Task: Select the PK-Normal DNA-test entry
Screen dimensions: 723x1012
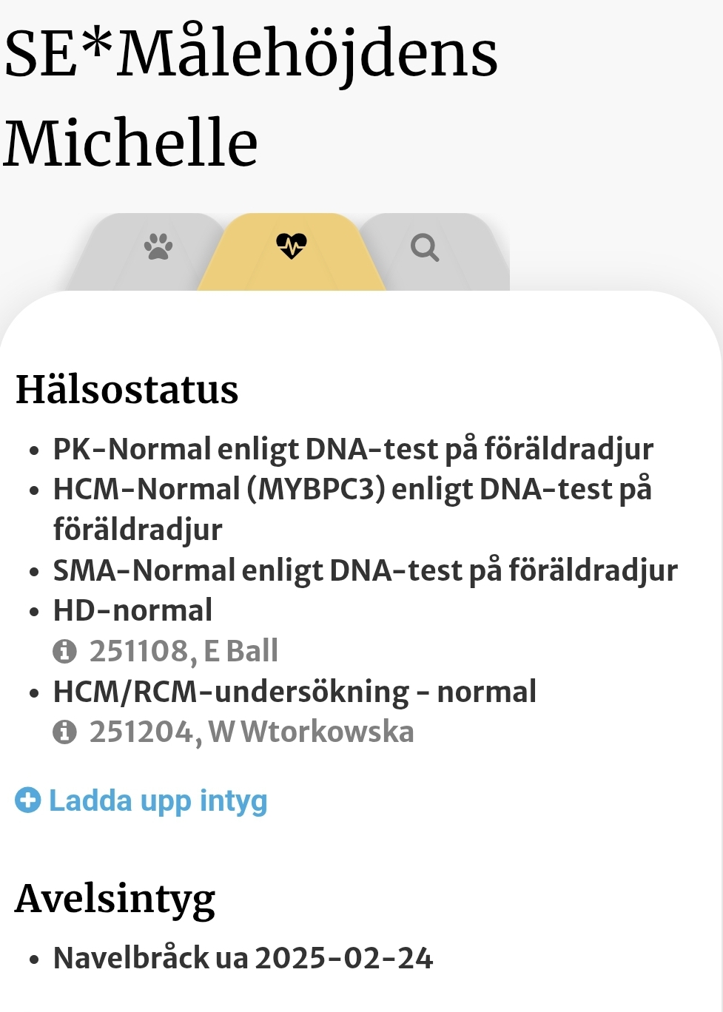Action: coord(353,449)
